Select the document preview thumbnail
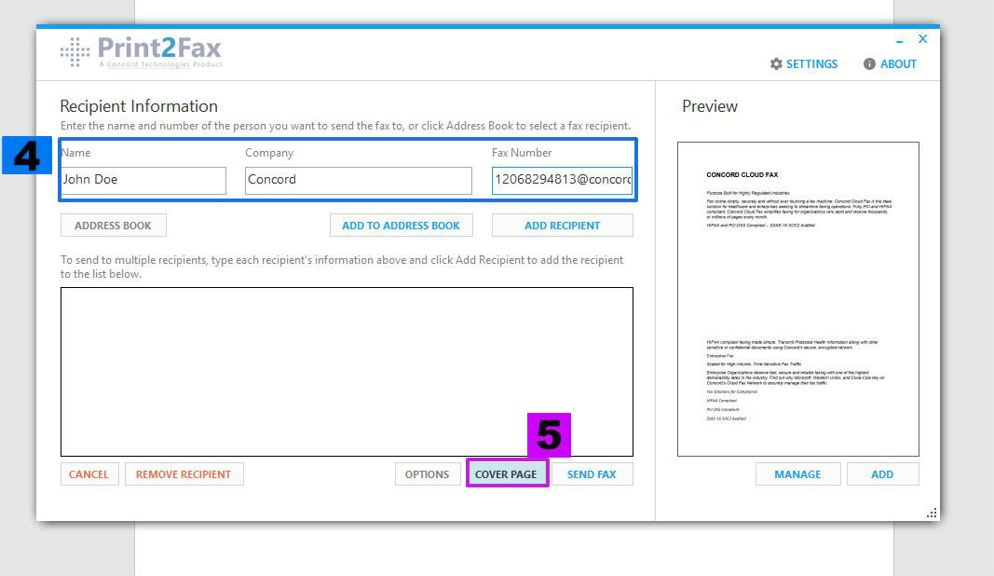This screenshot has height=576, width=994. [x=797, y=298]
